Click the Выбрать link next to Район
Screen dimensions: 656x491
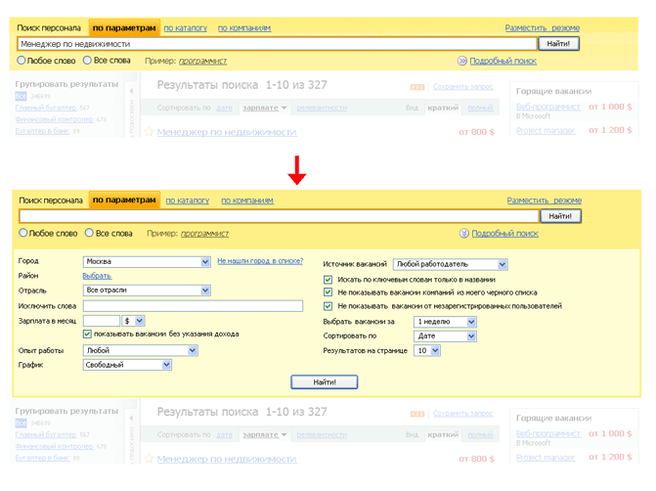97,276
